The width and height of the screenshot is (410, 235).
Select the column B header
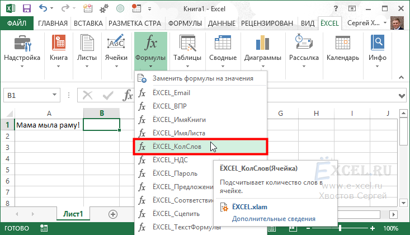(x=101, y=113)
